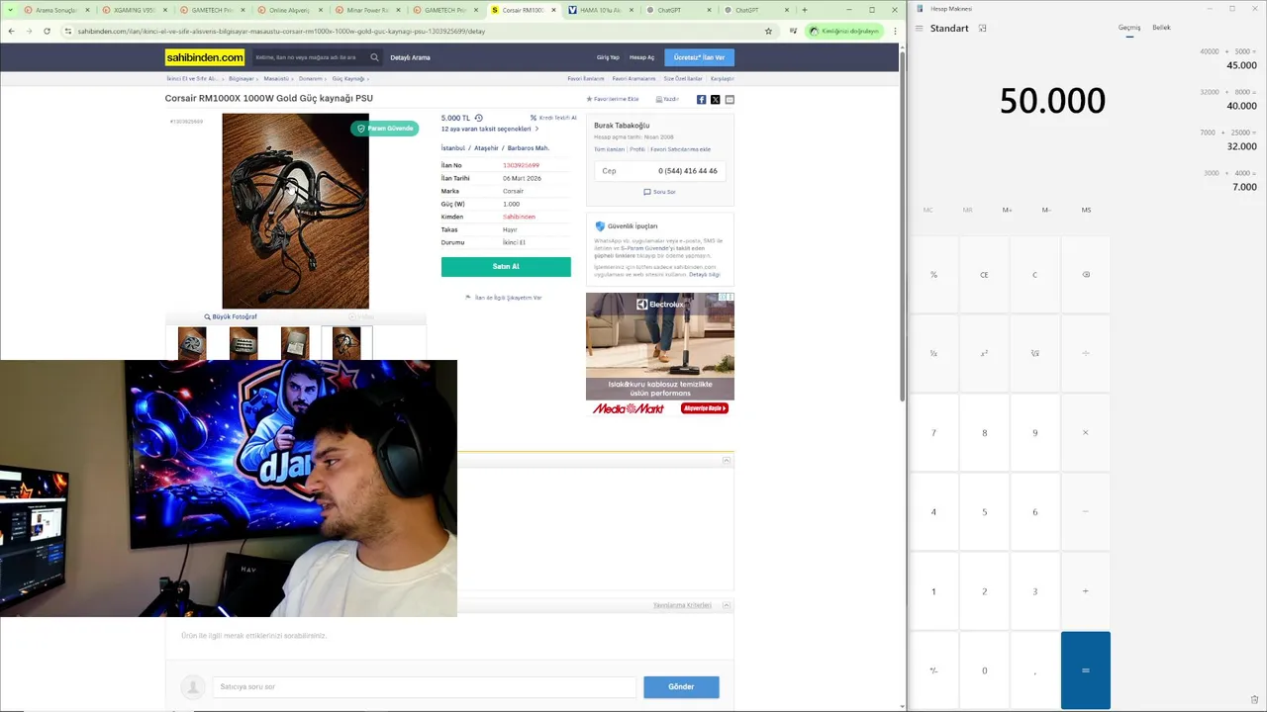Share listing by email icon

tap(730, 99)
